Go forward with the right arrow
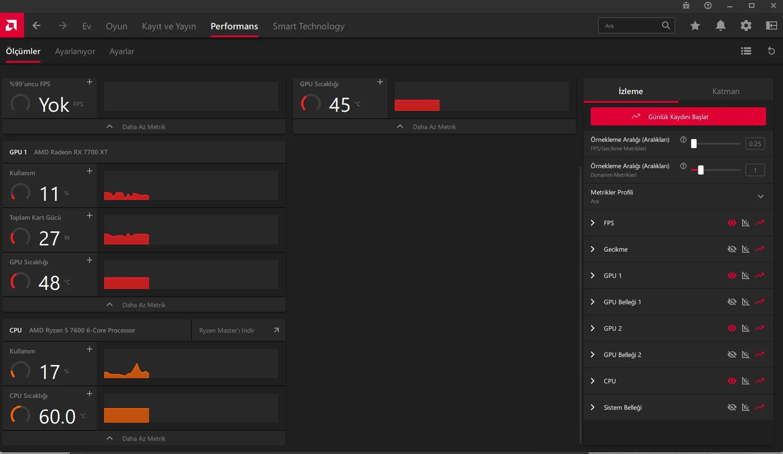 coord(62,26)
